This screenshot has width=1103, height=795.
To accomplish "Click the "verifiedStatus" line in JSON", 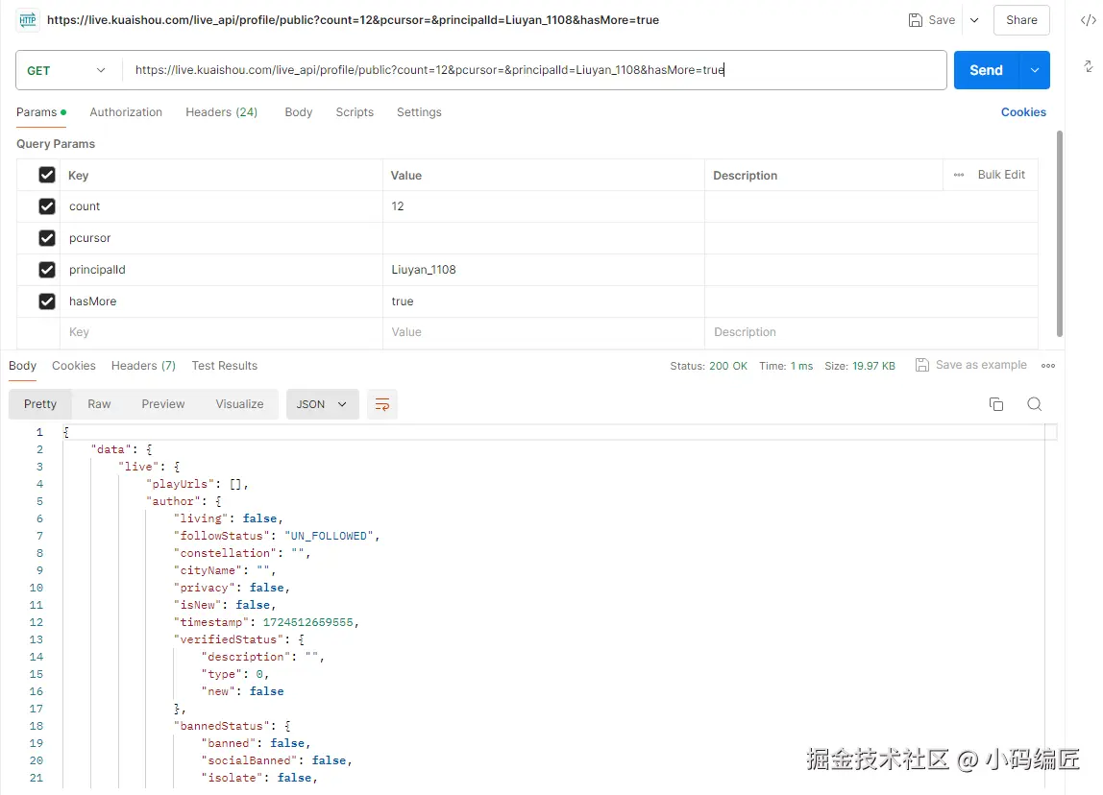I will click(239, 639).
